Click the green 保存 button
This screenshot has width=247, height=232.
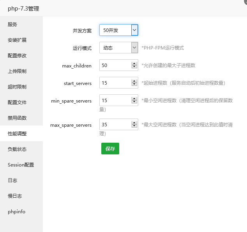tap(110, 149)
